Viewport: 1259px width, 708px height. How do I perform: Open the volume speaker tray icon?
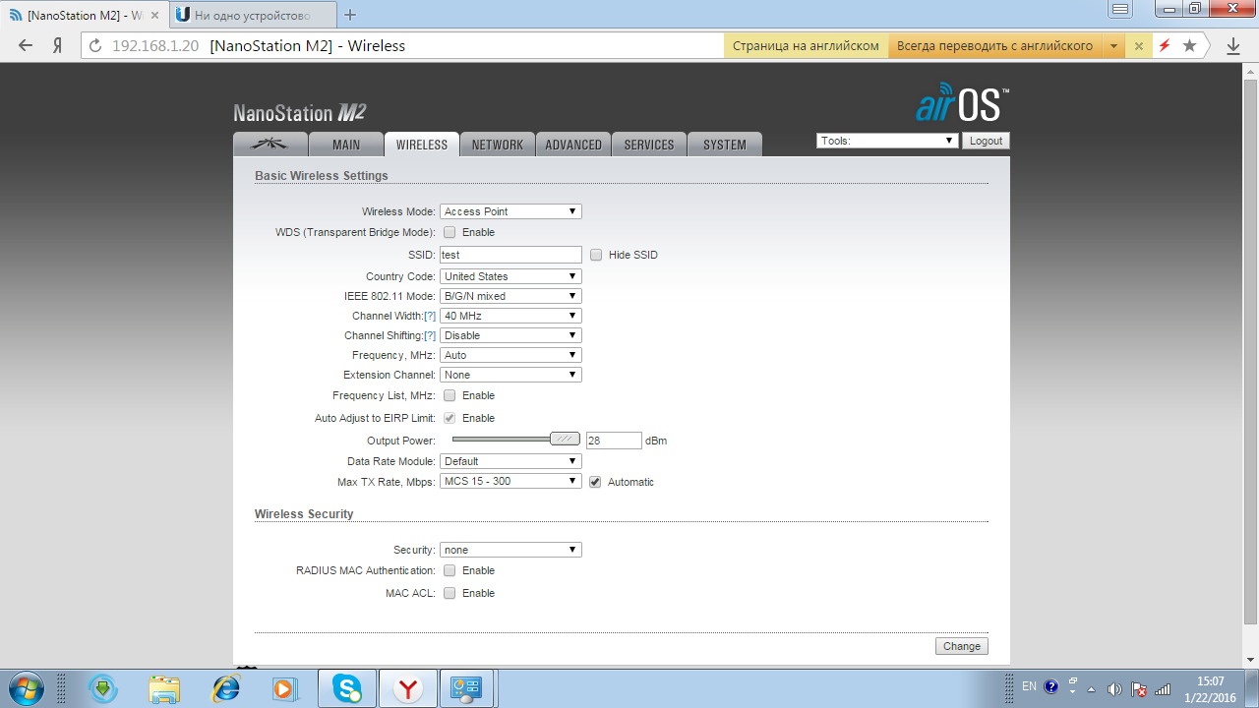pos(1114,688)
